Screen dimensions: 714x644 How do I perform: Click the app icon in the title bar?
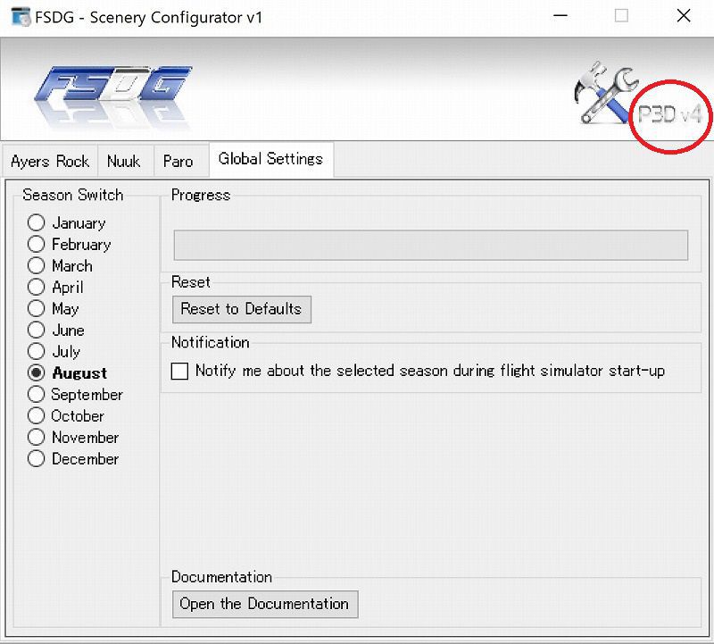[x=21, y=17]
